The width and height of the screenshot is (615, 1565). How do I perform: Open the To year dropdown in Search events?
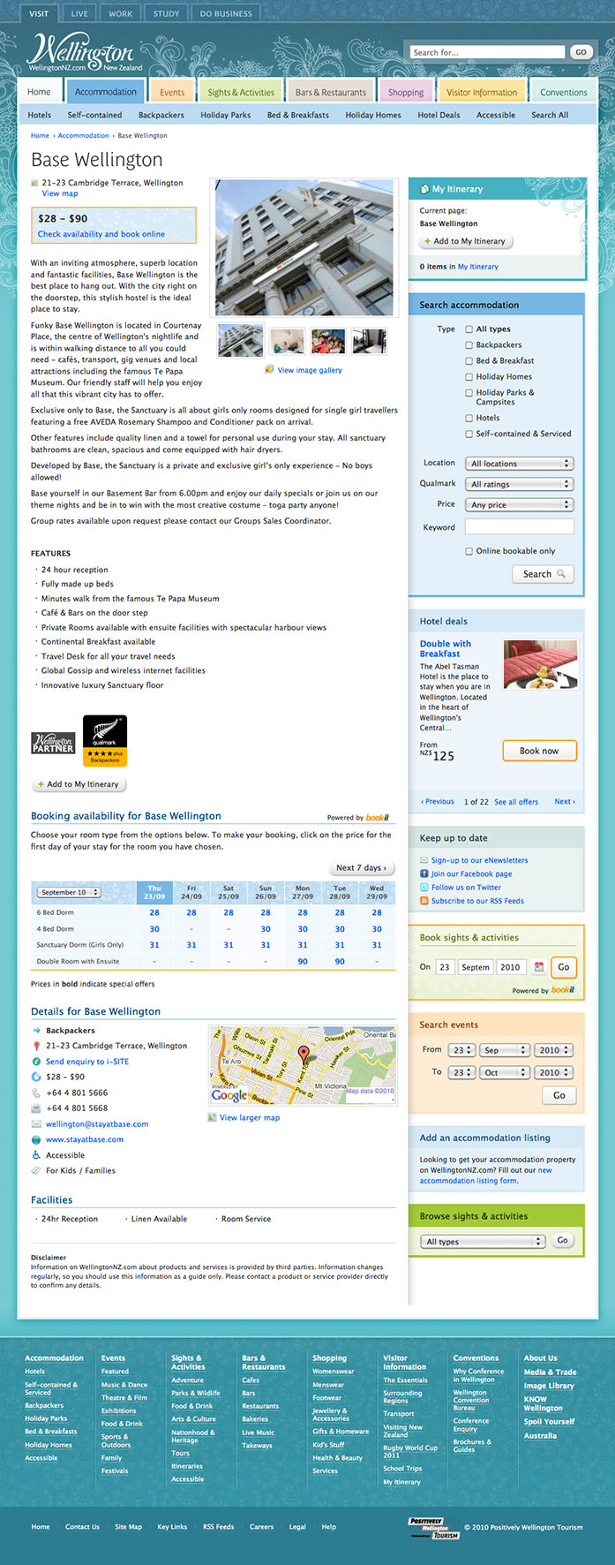coord(555,1072)
